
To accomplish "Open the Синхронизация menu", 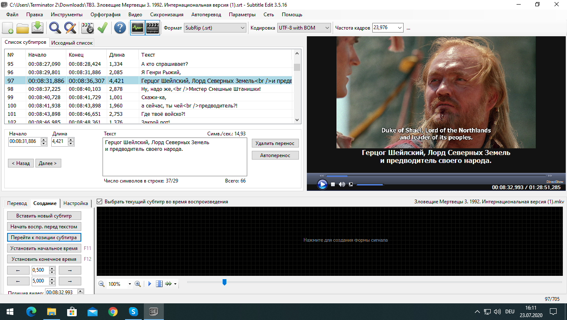I will (167, 15).
